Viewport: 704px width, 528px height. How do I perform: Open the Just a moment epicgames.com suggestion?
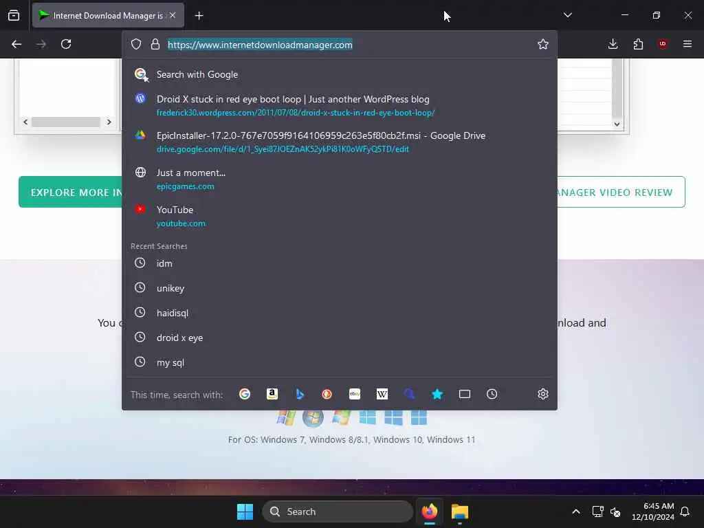tap(340, 179)
